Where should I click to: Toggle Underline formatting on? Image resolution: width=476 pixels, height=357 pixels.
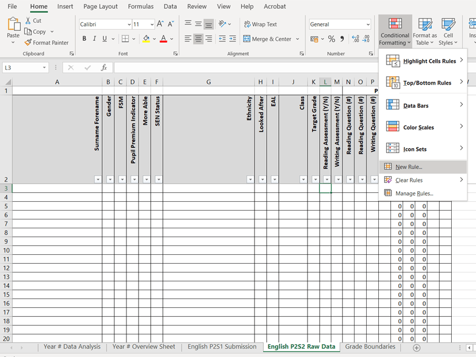point(105,39)
